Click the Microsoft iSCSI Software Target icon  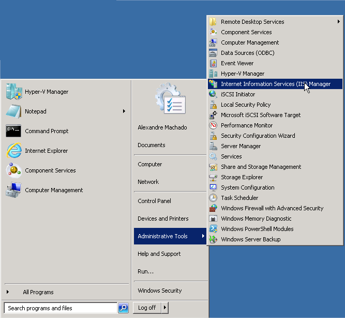pos(213,115)
